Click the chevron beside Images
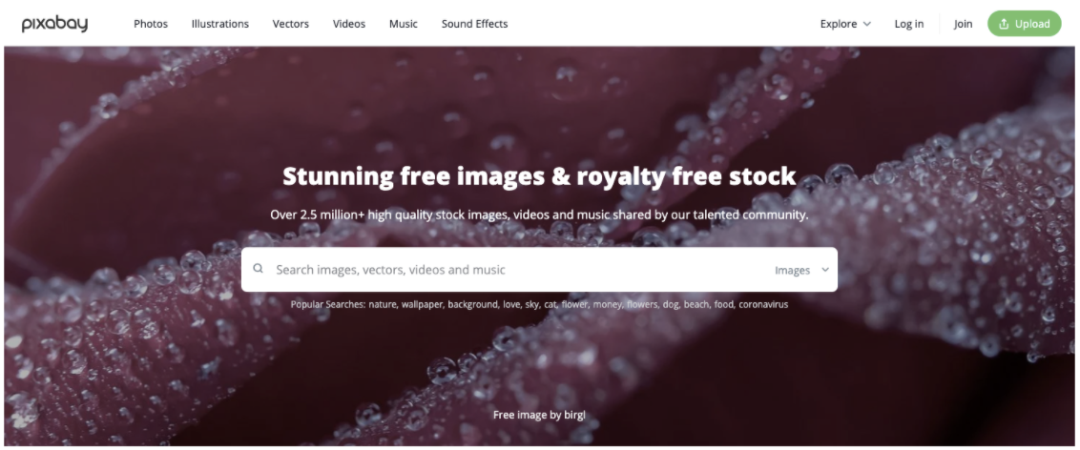The height and width of the screenshot is (450, 1080). tap(825, 270)
